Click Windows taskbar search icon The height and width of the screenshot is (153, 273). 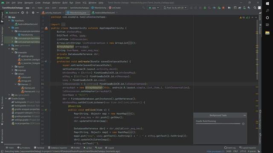pyautogui.click(x=267, y=11)
